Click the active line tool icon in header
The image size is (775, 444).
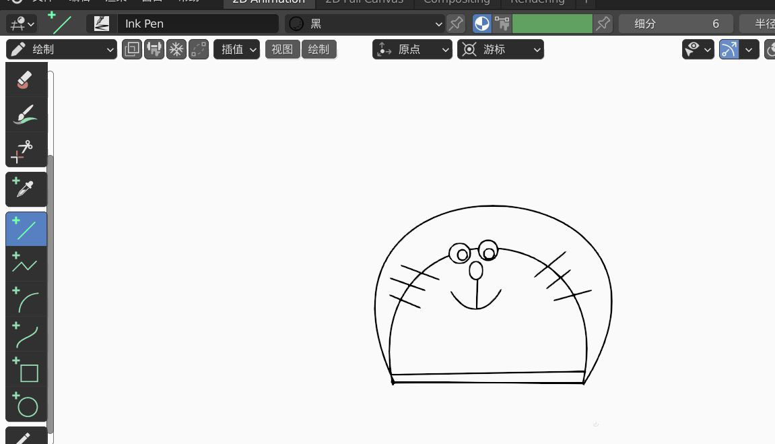click(60, 23)
